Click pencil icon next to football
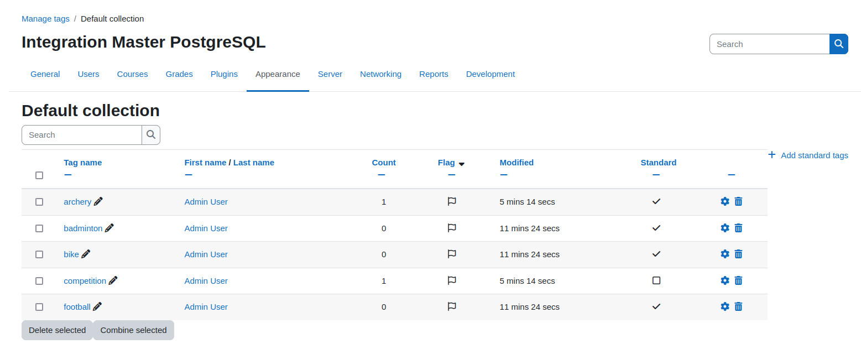 97,306
